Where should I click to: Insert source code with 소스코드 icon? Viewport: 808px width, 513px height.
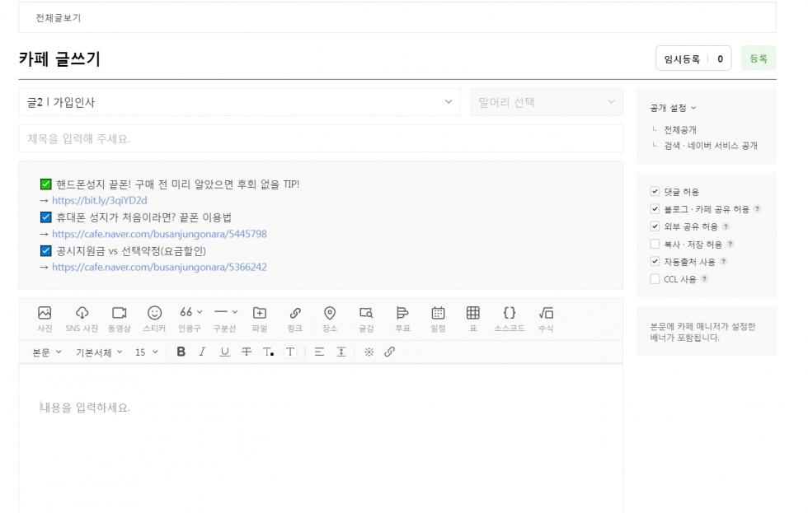(x=510, y=319)
